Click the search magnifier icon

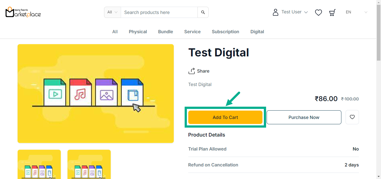tap(203, 12)
